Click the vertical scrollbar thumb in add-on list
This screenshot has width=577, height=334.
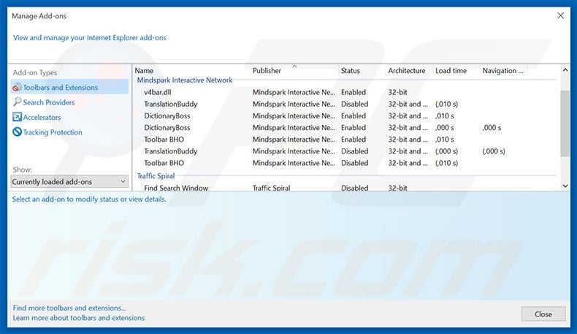565,124
